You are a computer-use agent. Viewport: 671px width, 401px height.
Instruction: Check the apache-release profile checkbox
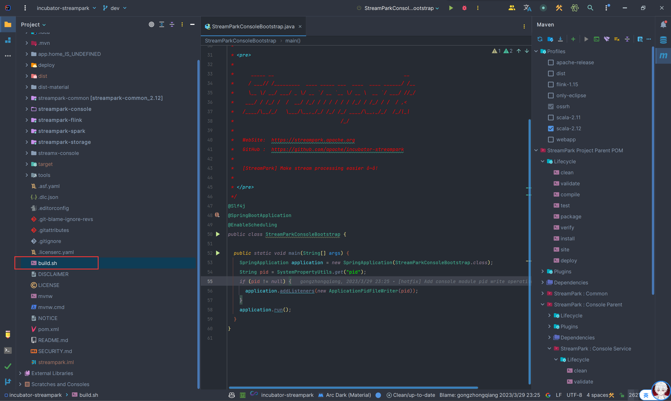click(x=550, y=62)
